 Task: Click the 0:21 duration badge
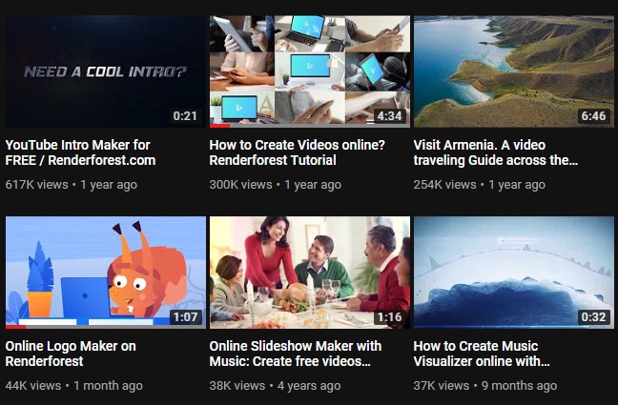(185, 116)
